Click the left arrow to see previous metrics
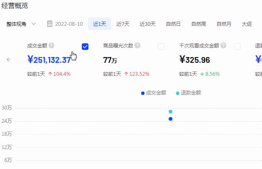This screenshot has height=169, width=262. (9, 60)
